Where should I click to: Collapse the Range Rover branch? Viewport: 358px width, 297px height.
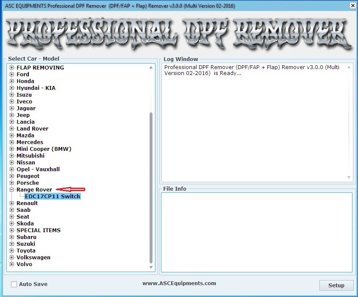click(12, 189)
